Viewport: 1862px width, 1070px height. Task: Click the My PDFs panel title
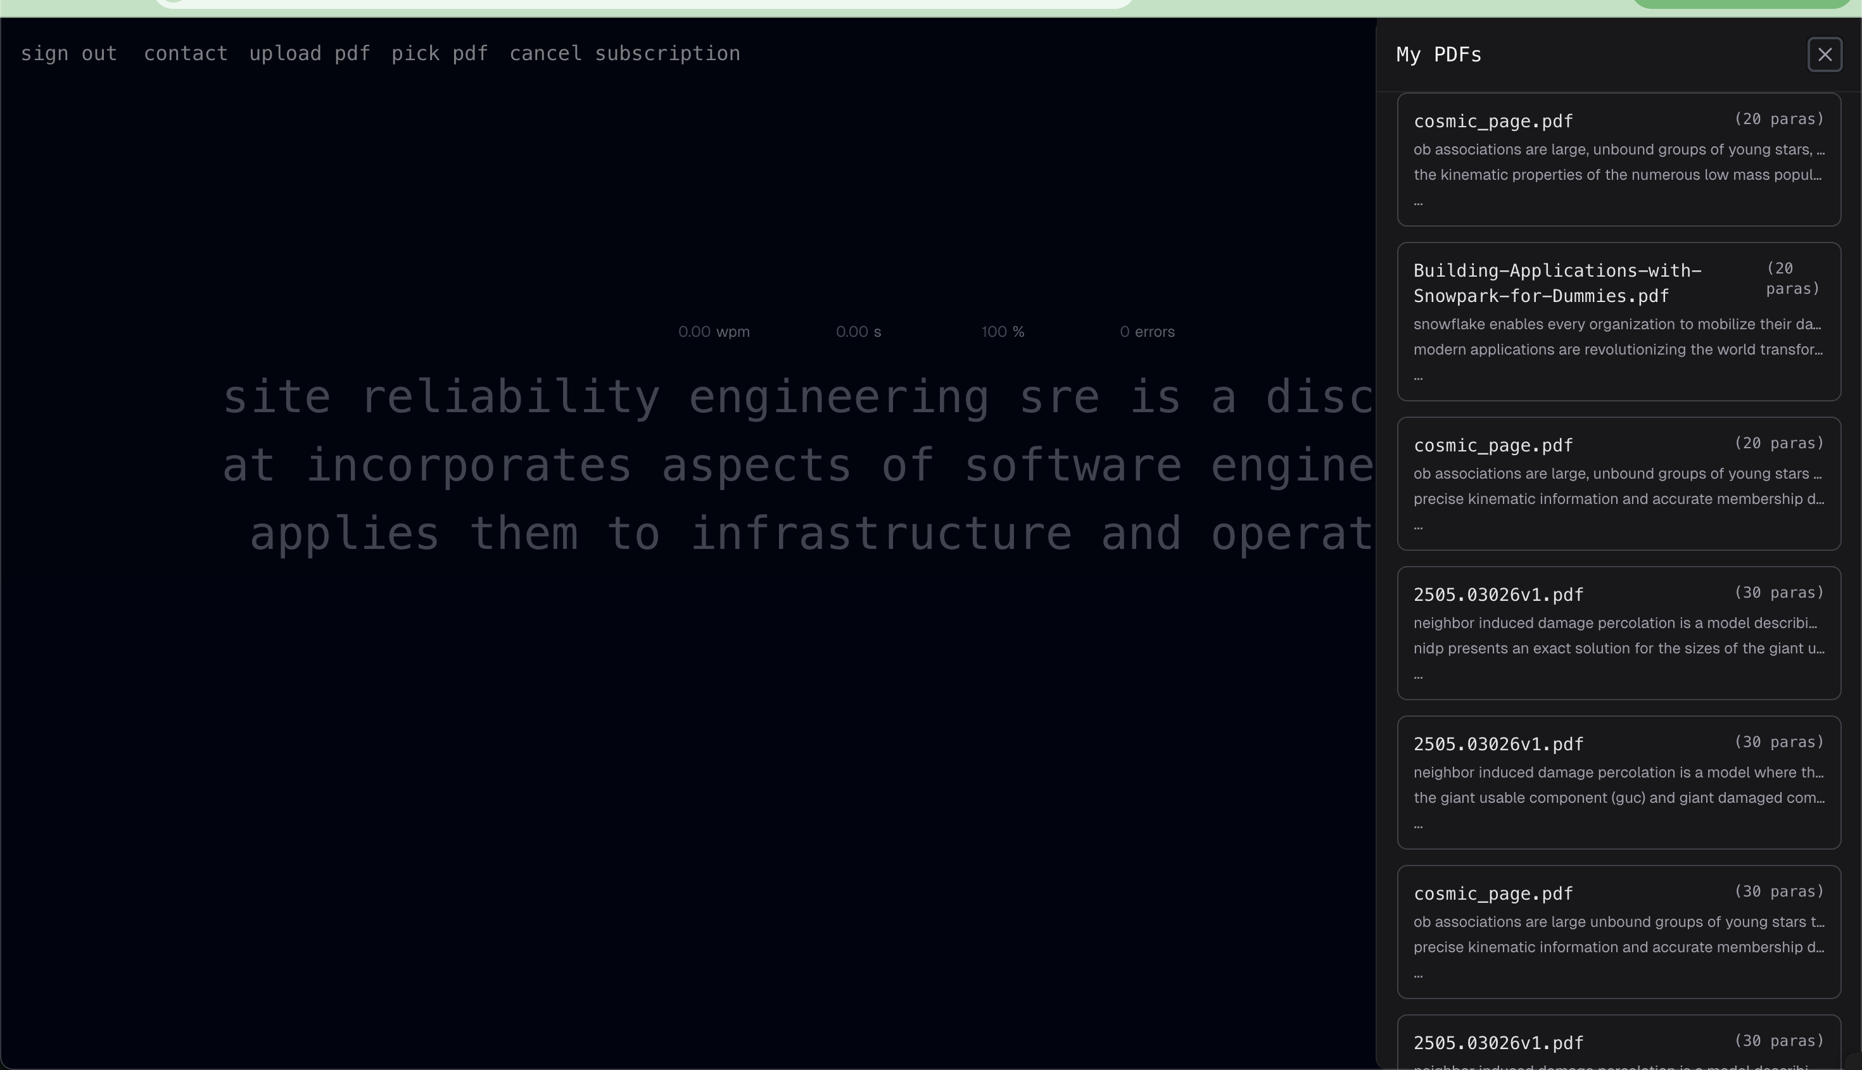click(1438, 54)
